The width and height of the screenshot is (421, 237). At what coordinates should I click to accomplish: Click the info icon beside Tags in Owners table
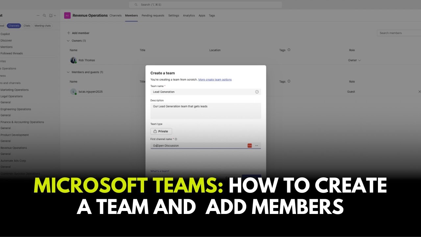[289, 50]
